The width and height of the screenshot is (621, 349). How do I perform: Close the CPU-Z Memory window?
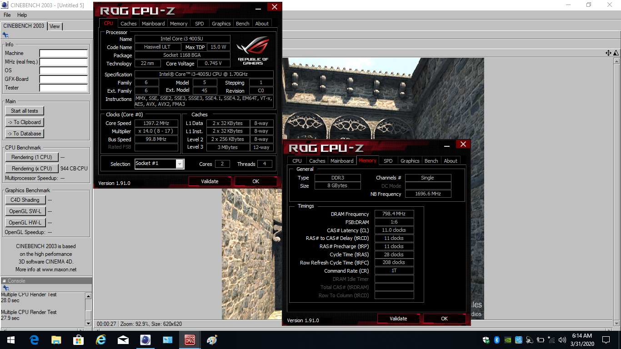(x=463, y=144)
